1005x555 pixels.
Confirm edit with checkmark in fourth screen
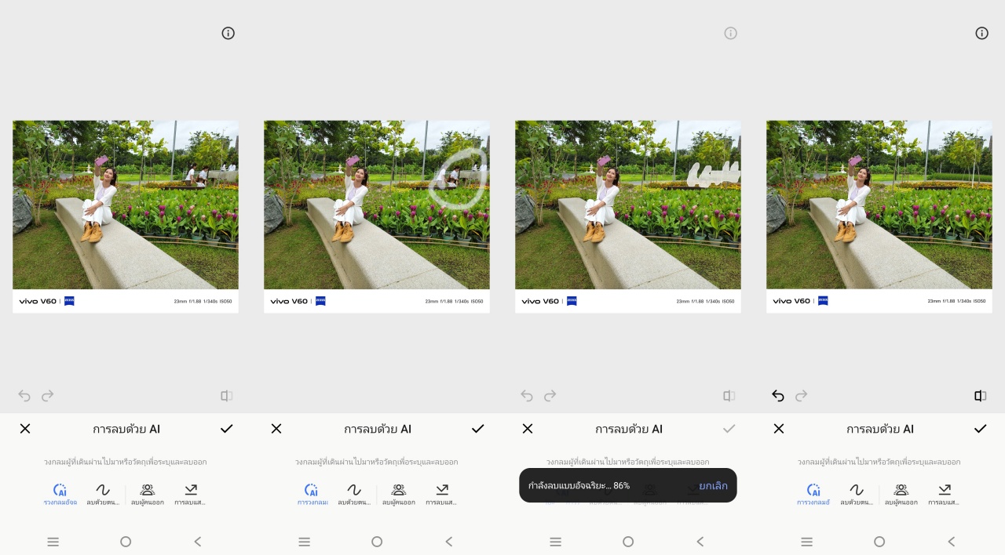pyautogui.click(x=980, y=429)
